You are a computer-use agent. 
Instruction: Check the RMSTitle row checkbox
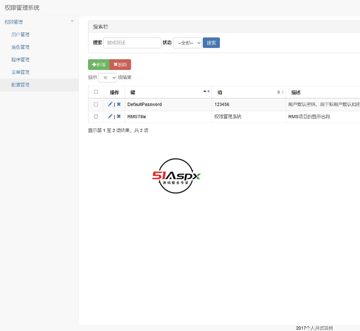coord(96,117)
